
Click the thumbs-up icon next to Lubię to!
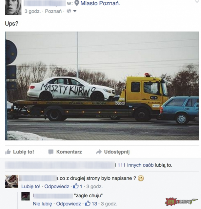(8, 152)
